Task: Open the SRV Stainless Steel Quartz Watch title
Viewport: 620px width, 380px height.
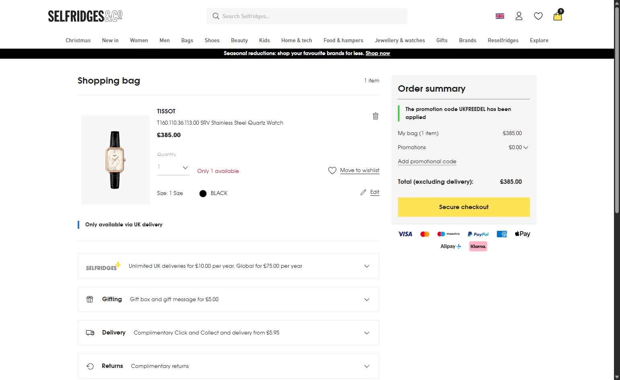Action: click(220, 123)
